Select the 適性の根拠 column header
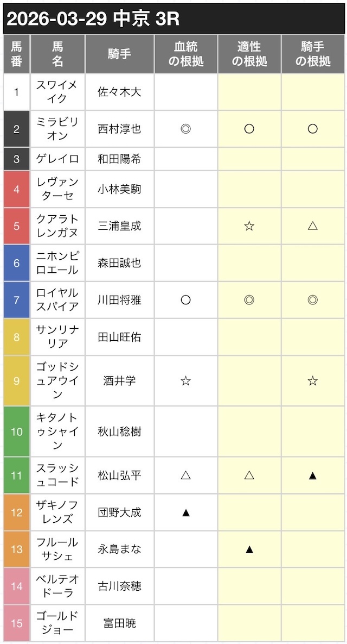Viewport: 347px width, 644px height. click(x=249, y=54)
